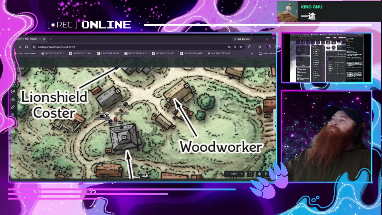Bookmark this page with the star icon
Screen dimensions: 382x215
[241, 47]
